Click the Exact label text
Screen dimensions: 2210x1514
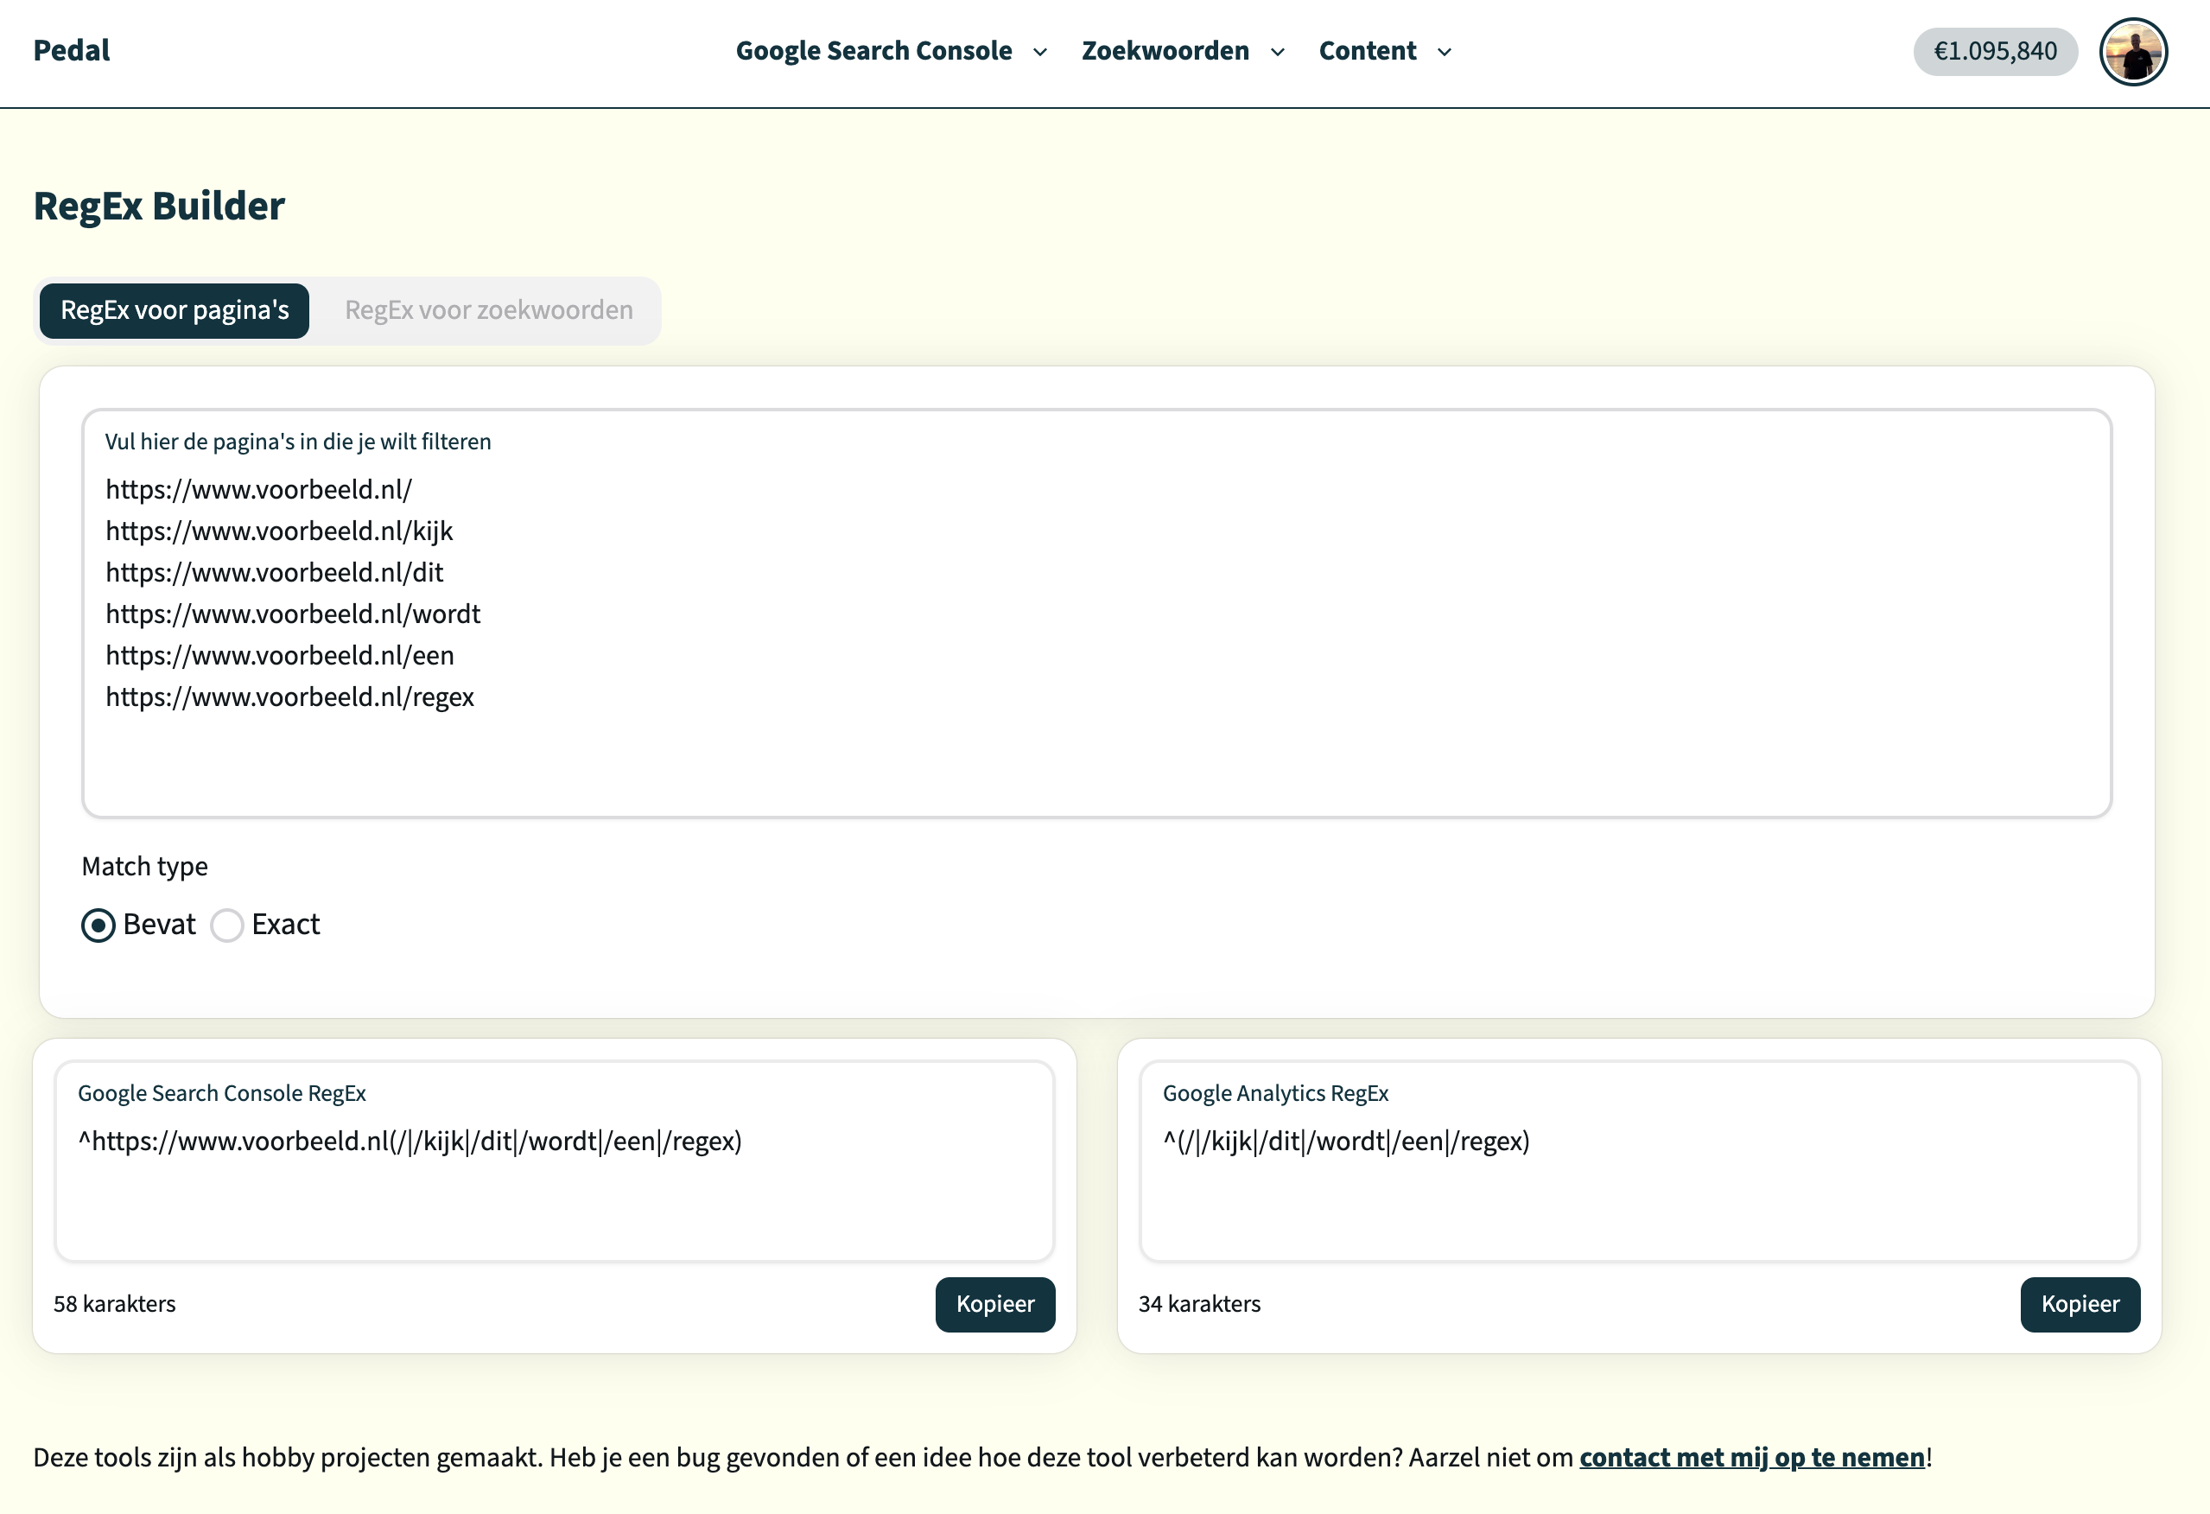(x=285, y=925)
